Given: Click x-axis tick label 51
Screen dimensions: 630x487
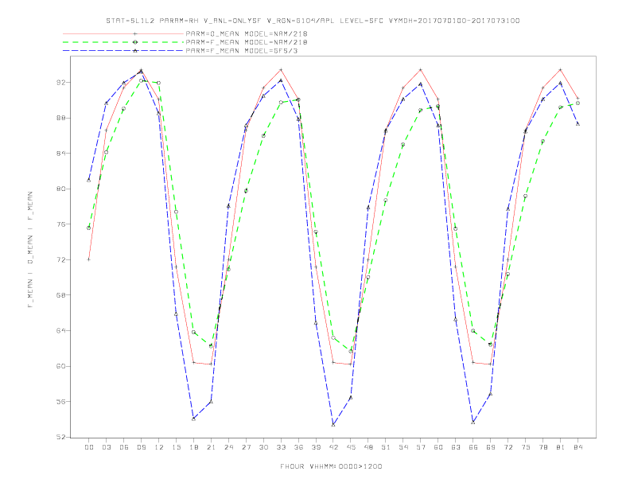Looking at the screenshot, I should coord(386,447).
